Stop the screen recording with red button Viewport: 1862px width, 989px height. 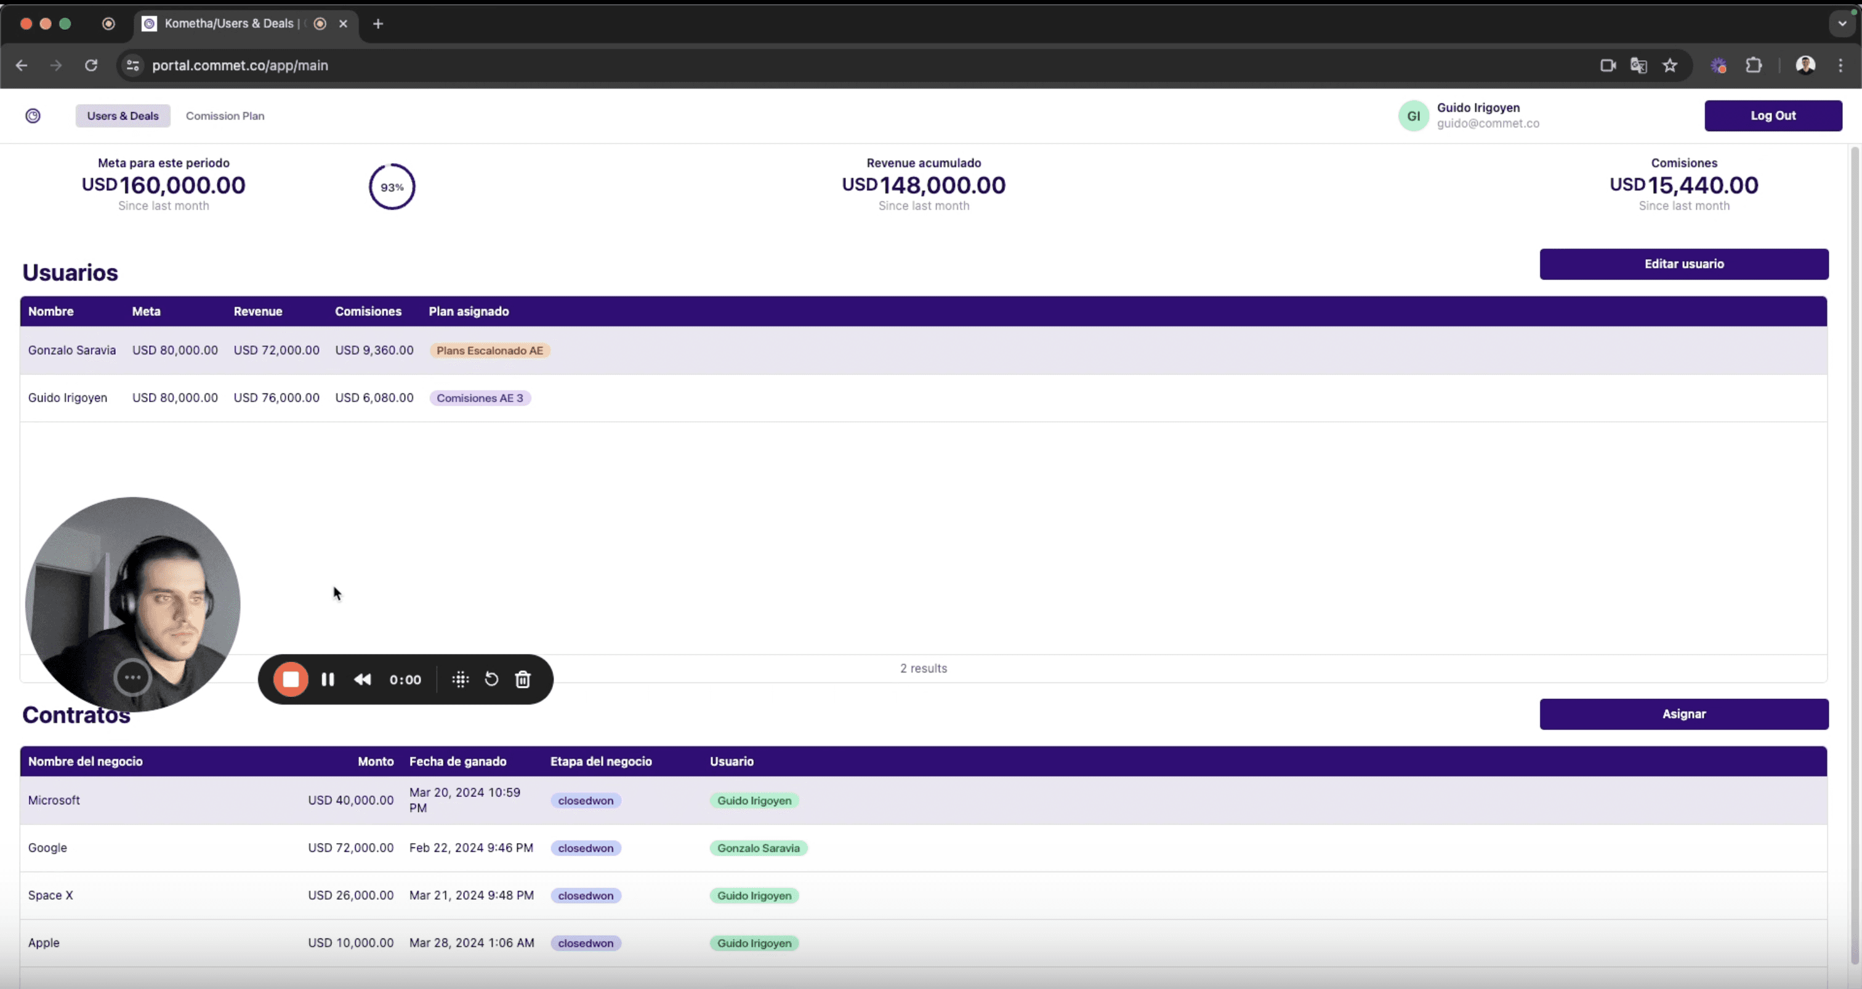pyautogui.click(x=291, y=680)
